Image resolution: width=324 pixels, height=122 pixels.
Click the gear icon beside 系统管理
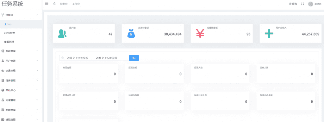3,51
